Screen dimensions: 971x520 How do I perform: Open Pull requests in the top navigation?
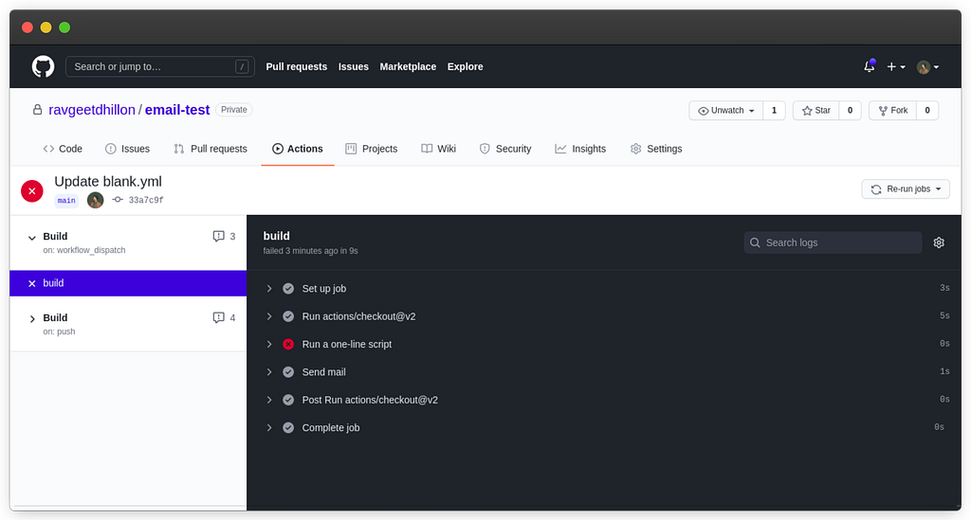[x=297, y=67]
